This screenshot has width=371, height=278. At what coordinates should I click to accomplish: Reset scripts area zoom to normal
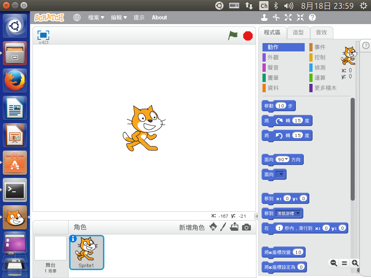tap(344, 263)
